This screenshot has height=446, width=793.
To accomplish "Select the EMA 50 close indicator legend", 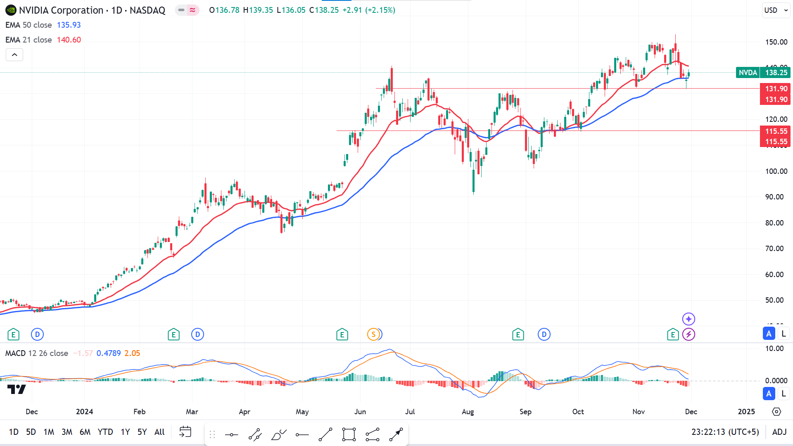I will (x=28, y=25).
